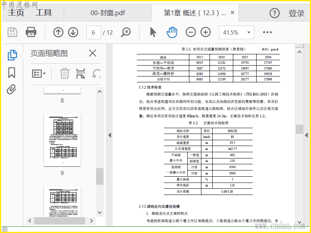Open more tools ellipsis menu
The height and width of the screenshot is (233, 311).
point(267,32)
